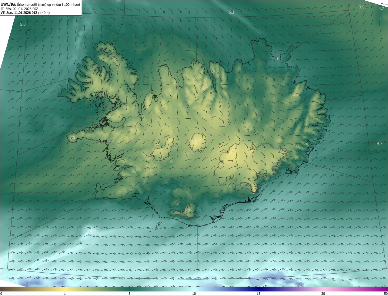Image resolution: width=388 pixels, height=296 pixels.
Task: Click the '5.0' value label on the map
Action: click(23, 24)
